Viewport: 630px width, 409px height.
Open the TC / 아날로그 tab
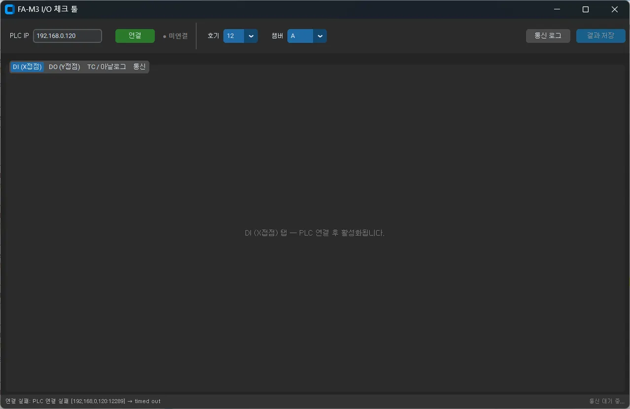point(106,67)
